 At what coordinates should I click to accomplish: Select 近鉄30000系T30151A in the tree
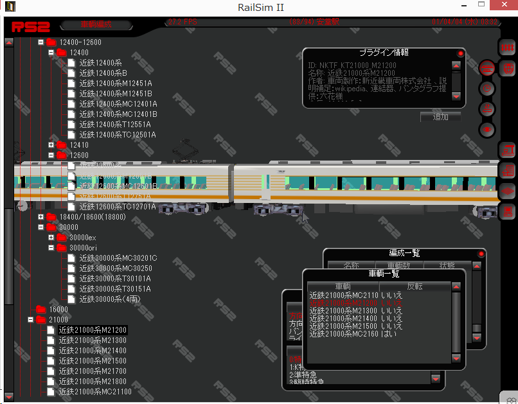click(115, 289)
